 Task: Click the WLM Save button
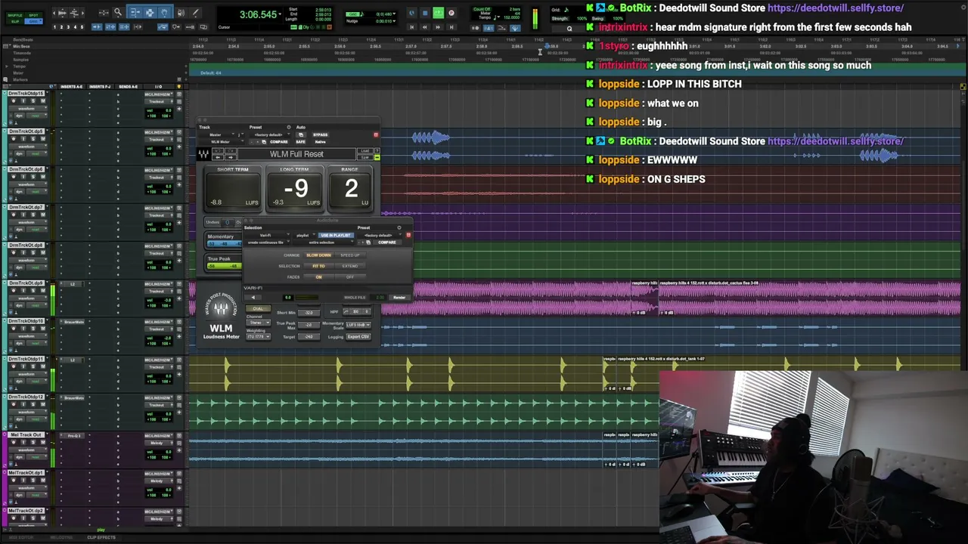(x=366, y=157)
